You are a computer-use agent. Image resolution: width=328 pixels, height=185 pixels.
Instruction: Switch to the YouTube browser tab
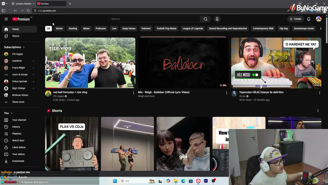pos(51,4)
